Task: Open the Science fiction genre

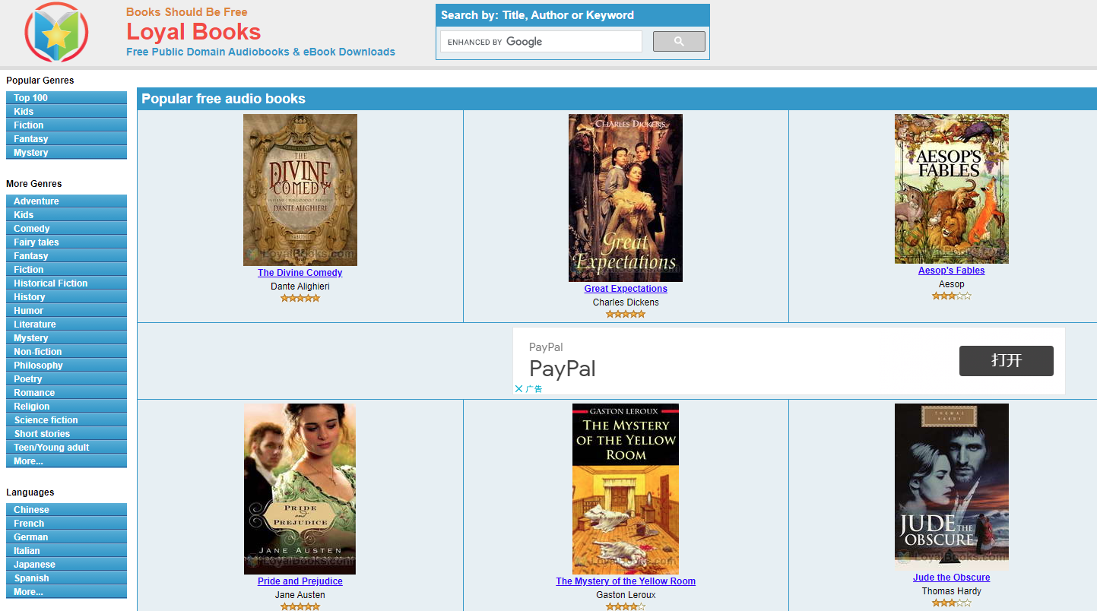Action: click(x=66, y=420)
